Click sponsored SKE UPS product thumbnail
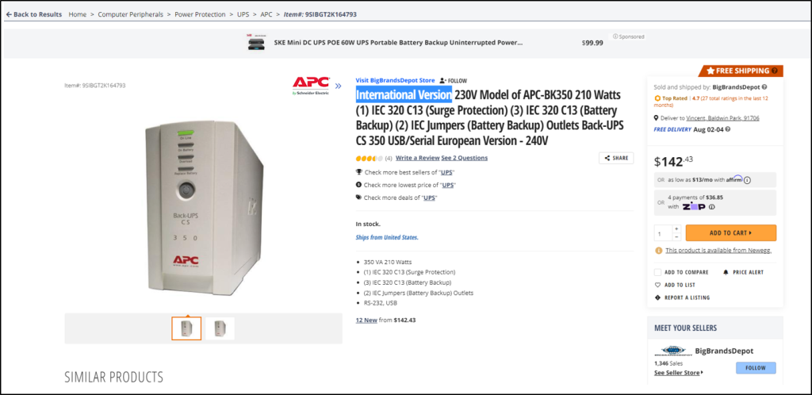 [x=257, y=43]
